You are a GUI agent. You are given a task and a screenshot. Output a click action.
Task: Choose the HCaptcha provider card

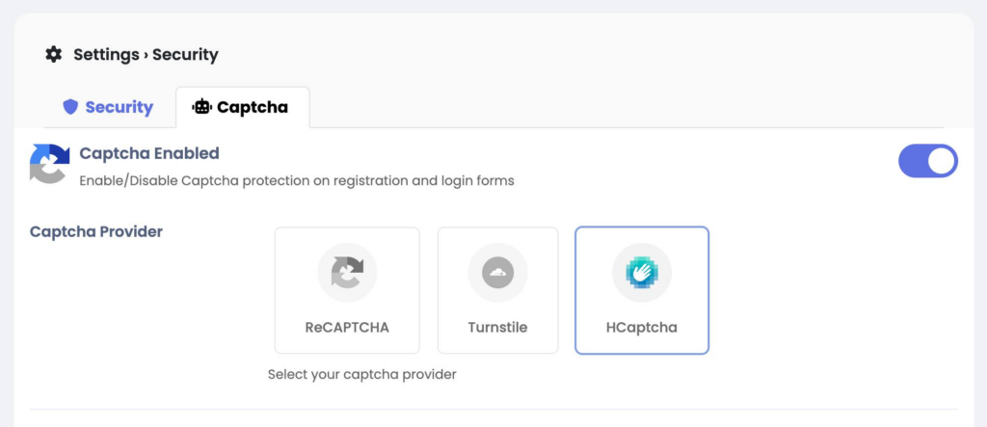(642, 290)
